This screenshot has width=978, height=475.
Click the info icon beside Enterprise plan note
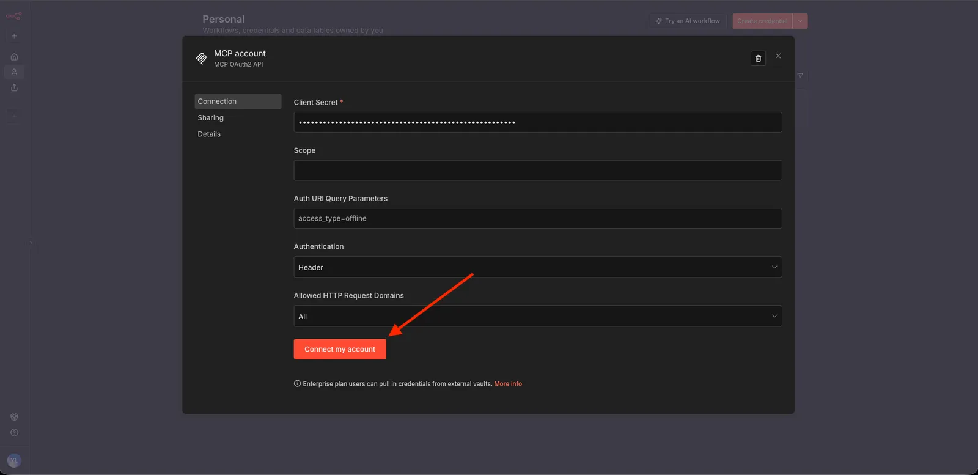pos(297,384)
